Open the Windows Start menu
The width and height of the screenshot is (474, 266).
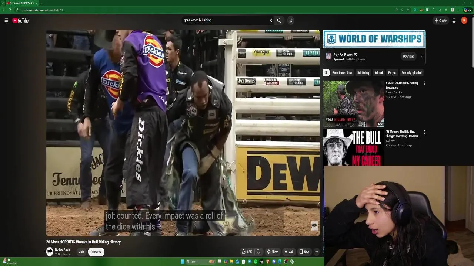tap(182, 262)
